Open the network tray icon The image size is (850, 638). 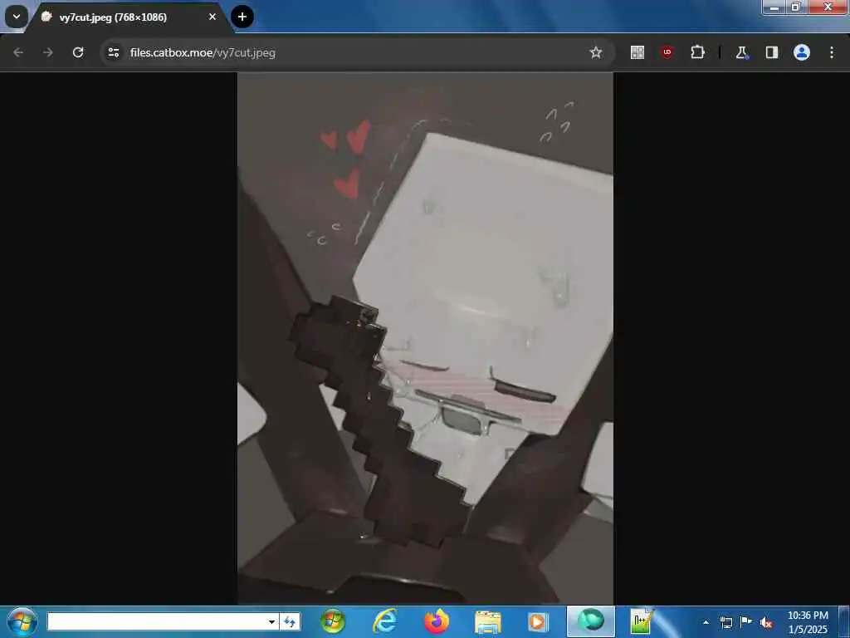pyautogui.click(x=726, y=622)
